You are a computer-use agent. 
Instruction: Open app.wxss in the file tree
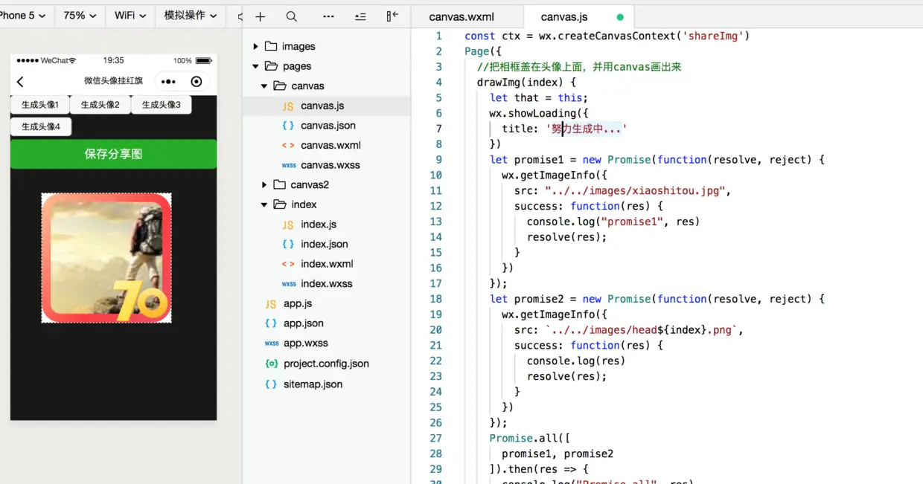point(306,343)
